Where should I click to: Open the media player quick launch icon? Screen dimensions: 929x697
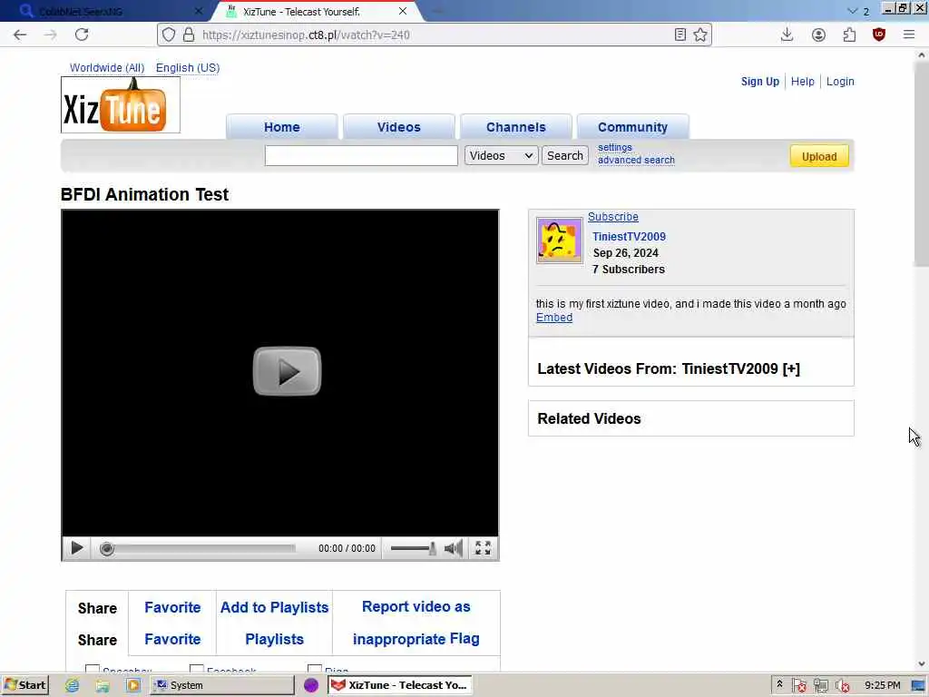(x=132, y=685)
